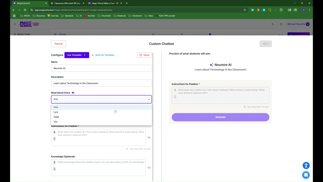Screen dimensions: 323x182
Task: Click the browser address bar URL
Action: click(x=73, y=10)
